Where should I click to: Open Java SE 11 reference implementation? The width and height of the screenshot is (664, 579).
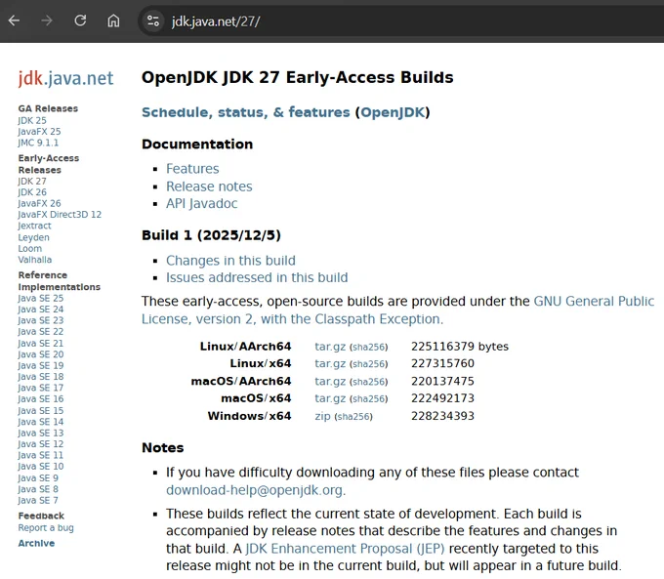click(41, 455)
